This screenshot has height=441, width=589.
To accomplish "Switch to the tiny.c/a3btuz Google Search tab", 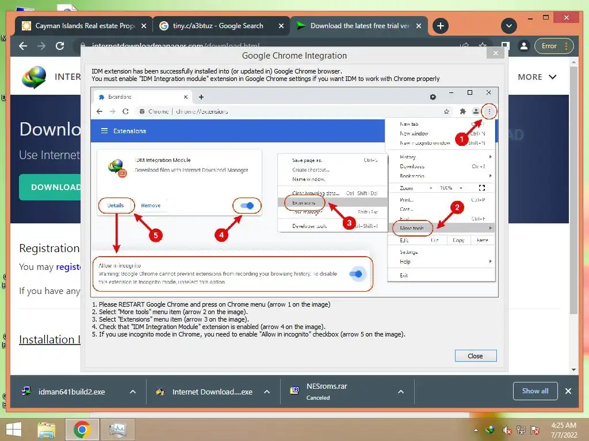I will 218,26.
